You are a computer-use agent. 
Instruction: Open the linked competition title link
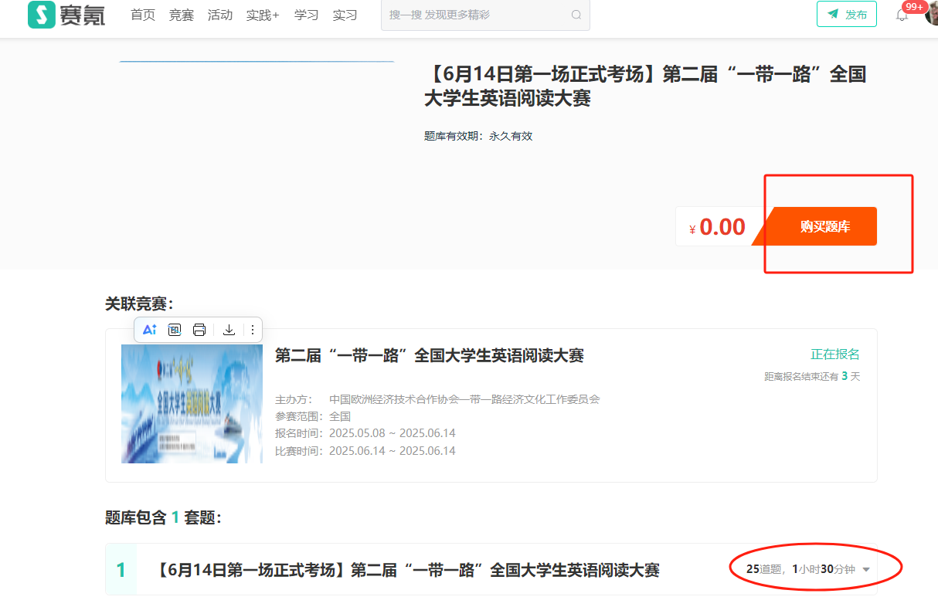pyautogui.click(x=429, y=355)
